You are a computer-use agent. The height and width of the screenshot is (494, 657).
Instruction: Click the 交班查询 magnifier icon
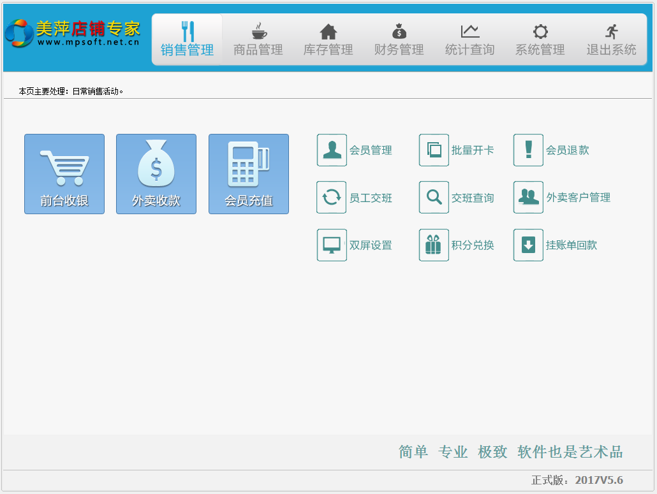434,198
